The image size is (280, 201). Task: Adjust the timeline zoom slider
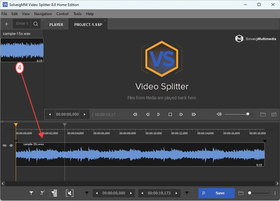click(x=259, y=193)
